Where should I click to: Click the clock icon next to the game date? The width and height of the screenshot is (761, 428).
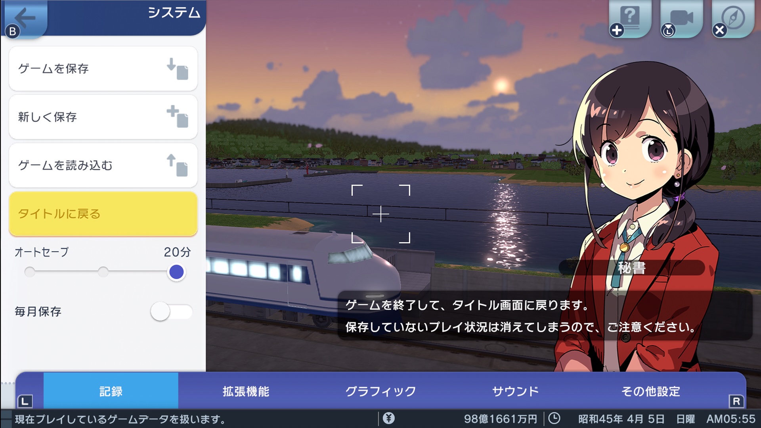pos(553,417)
